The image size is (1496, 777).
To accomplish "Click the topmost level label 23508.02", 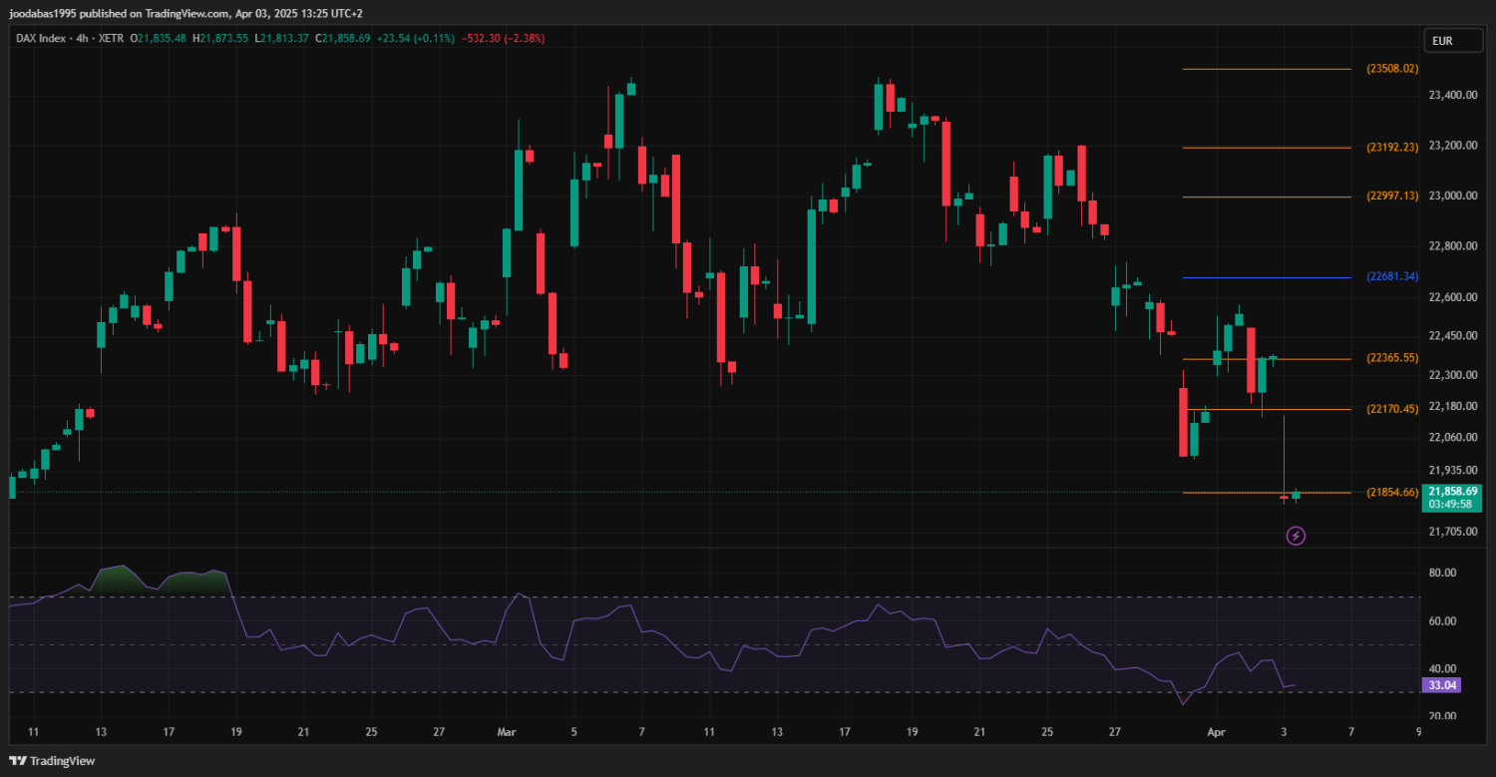I will pyautogui.click(x=1392, y=69).
